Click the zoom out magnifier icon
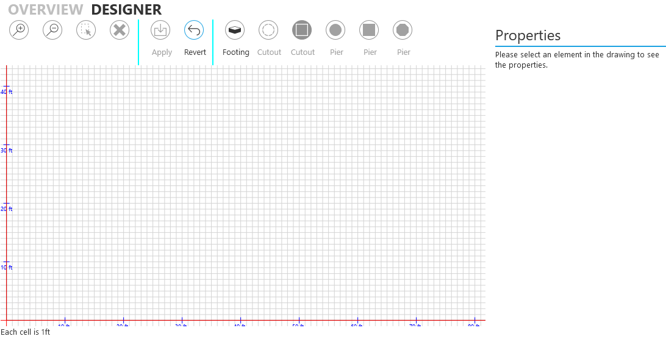The width and height of the screenshot is (666, 339). click(52, 30)
